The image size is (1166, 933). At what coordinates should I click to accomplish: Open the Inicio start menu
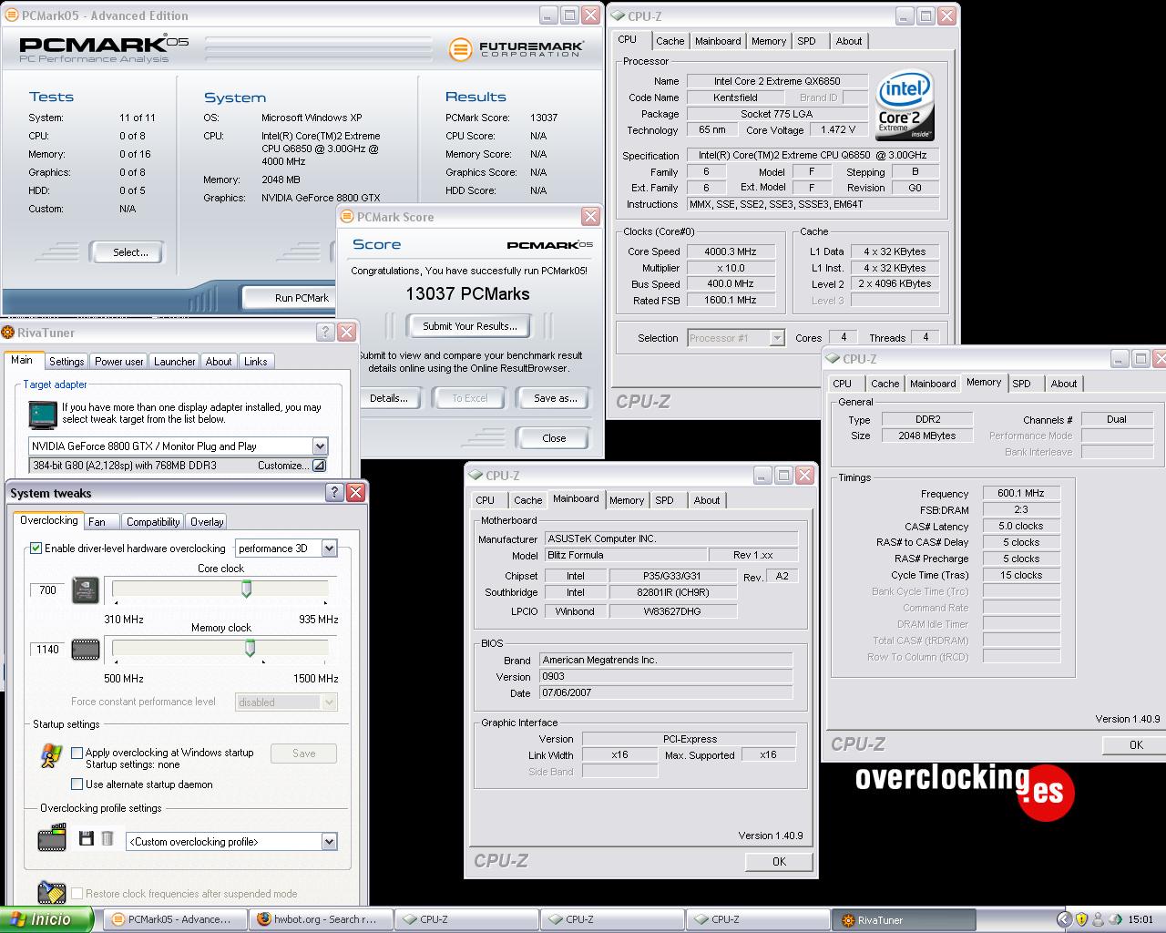(x=46, y=919)
